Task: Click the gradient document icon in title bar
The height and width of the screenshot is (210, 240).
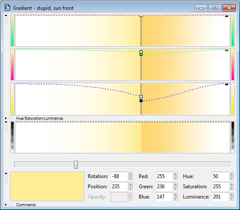Action: point(7,8)
